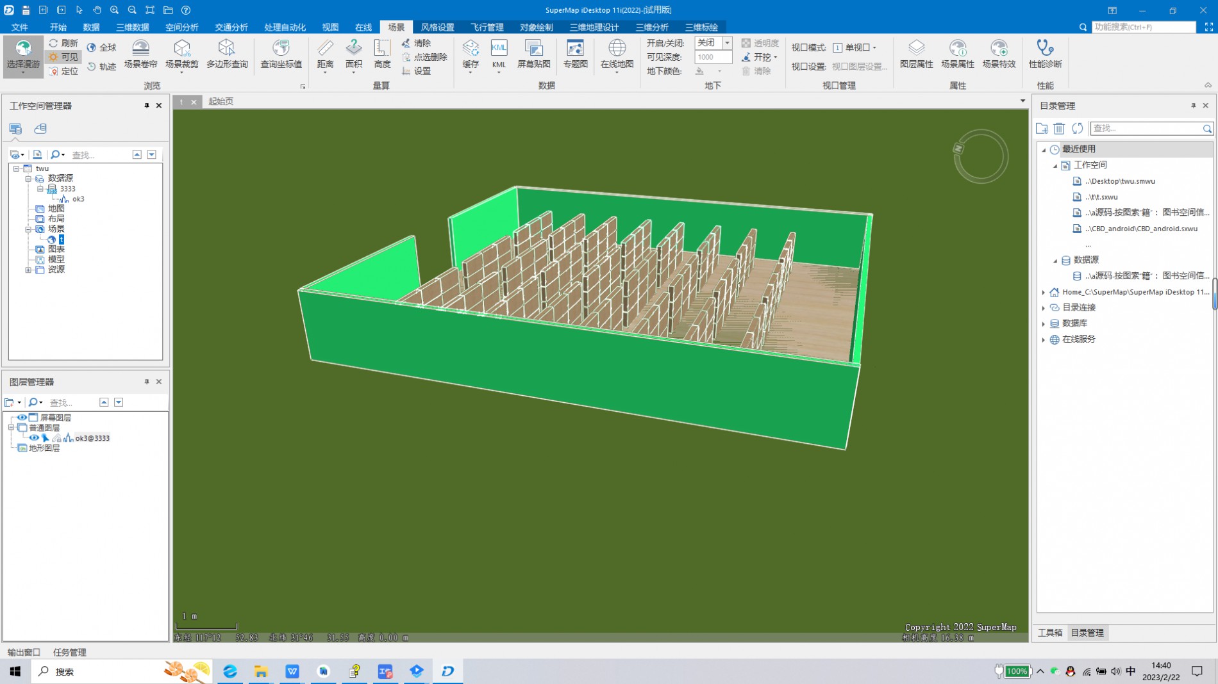Open File Explorer from the taskbar
The height and width of the screenshot is (684, 1218).
261,671
